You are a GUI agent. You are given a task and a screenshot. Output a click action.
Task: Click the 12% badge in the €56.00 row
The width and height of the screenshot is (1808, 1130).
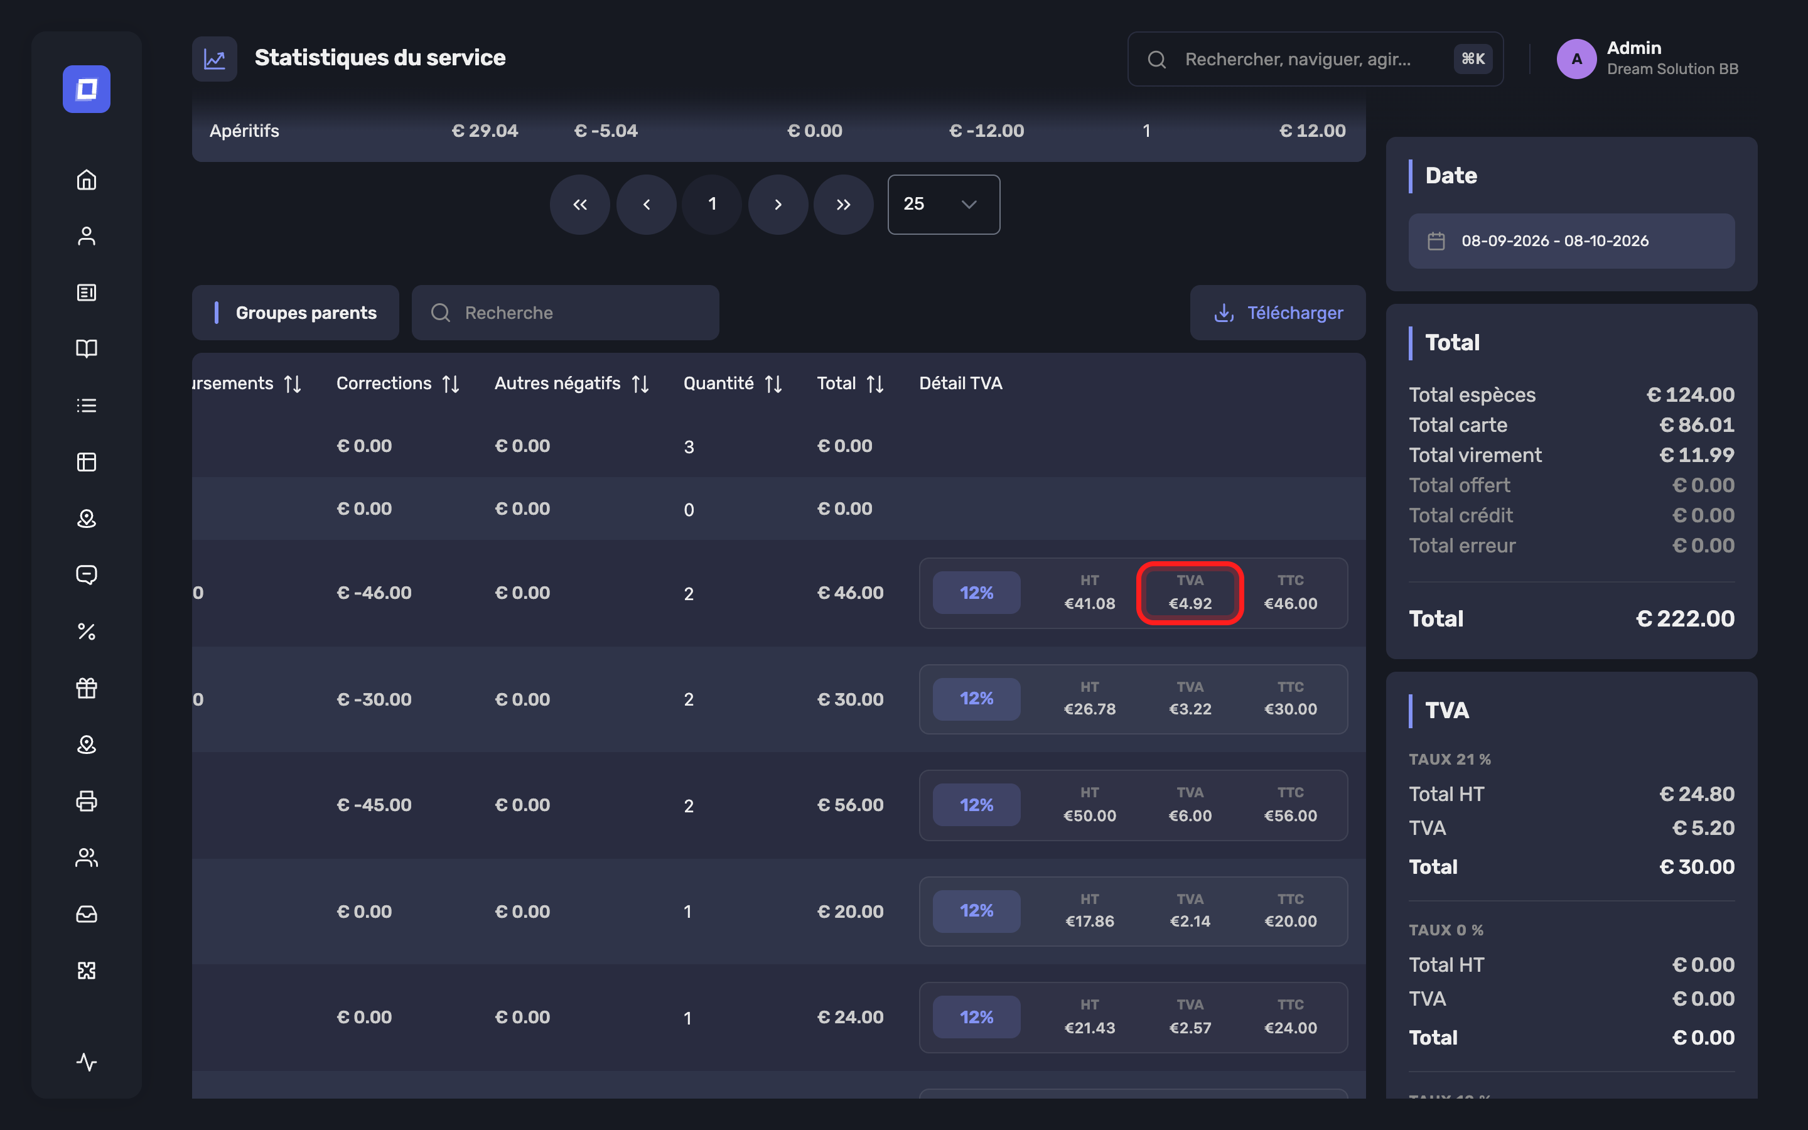976,805
